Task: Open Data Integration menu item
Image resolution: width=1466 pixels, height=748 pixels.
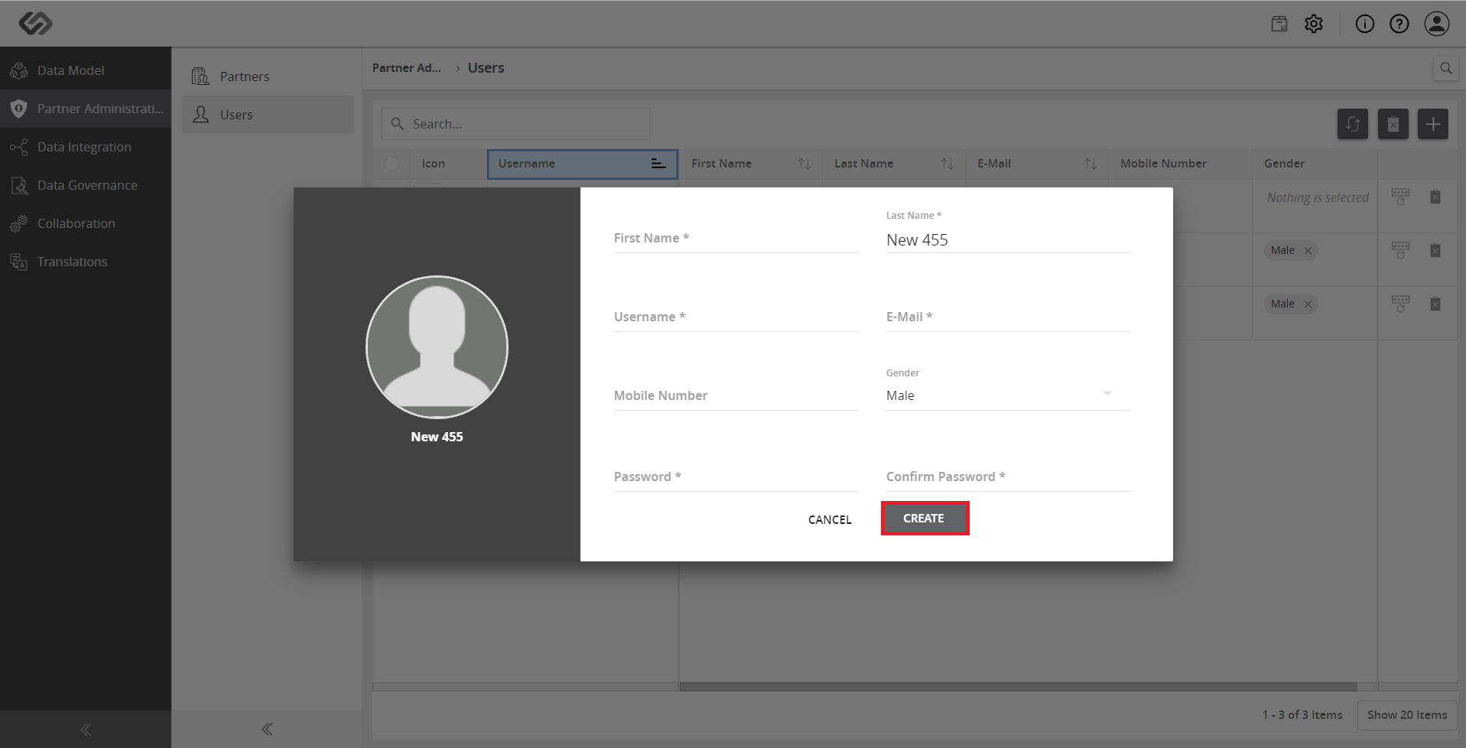Action: click(x=86, y=147)
